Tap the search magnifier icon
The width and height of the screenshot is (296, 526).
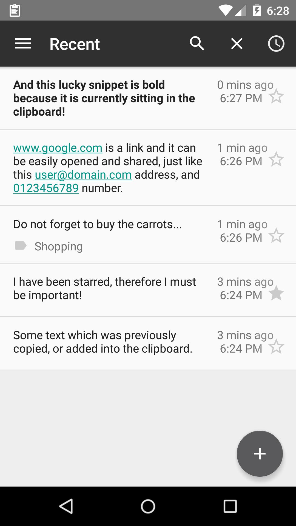[x=197, y=44]
